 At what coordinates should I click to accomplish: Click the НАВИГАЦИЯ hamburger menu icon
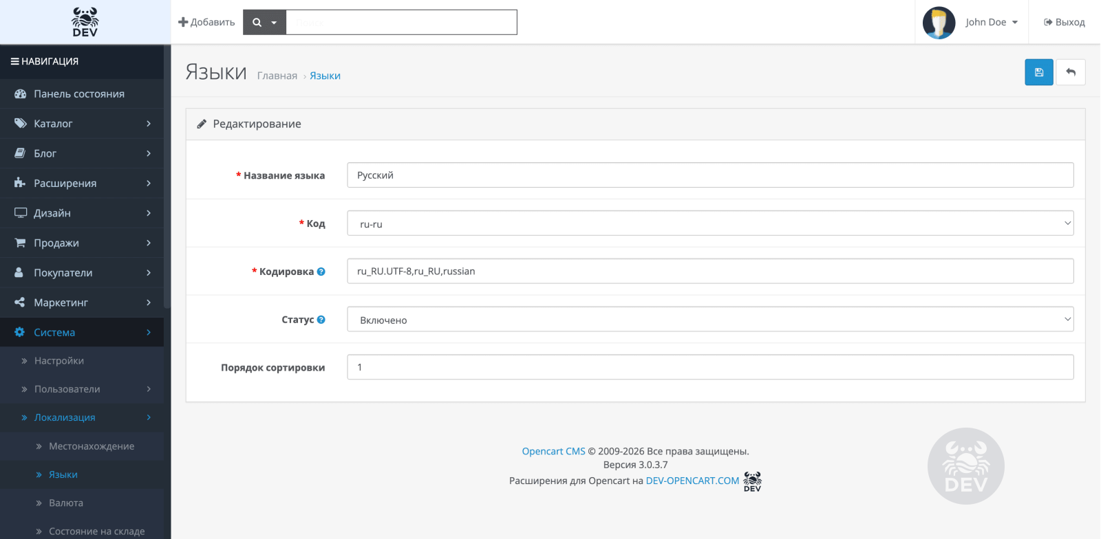(x=14, y=61)
